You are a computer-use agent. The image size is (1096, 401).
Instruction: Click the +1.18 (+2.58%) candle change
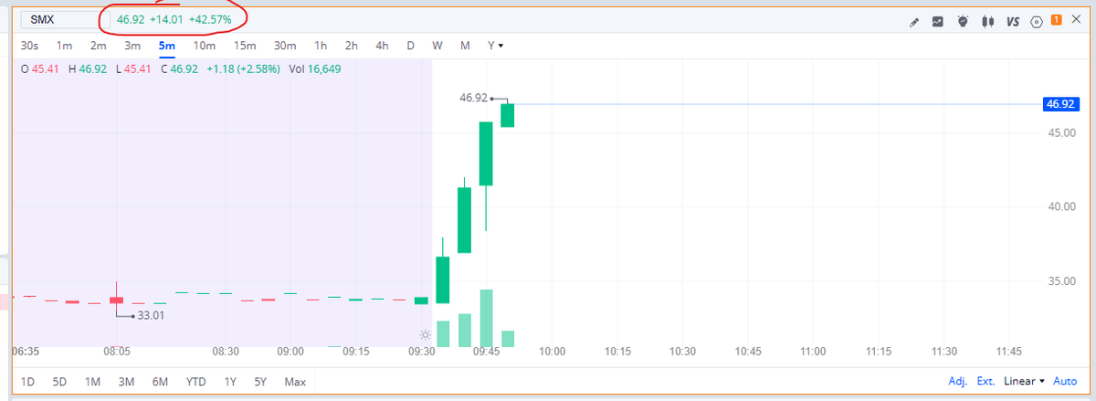pos(243,69)
